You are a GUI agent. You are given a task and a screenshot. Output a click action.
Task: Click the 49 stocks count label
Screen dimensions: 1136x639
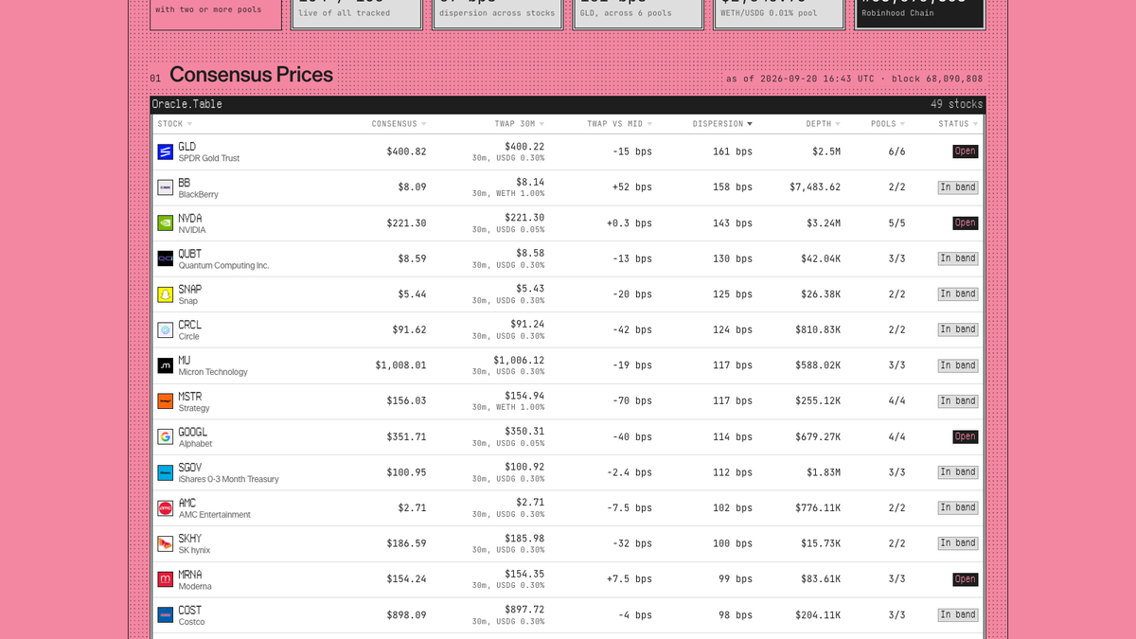coord(957,104)
